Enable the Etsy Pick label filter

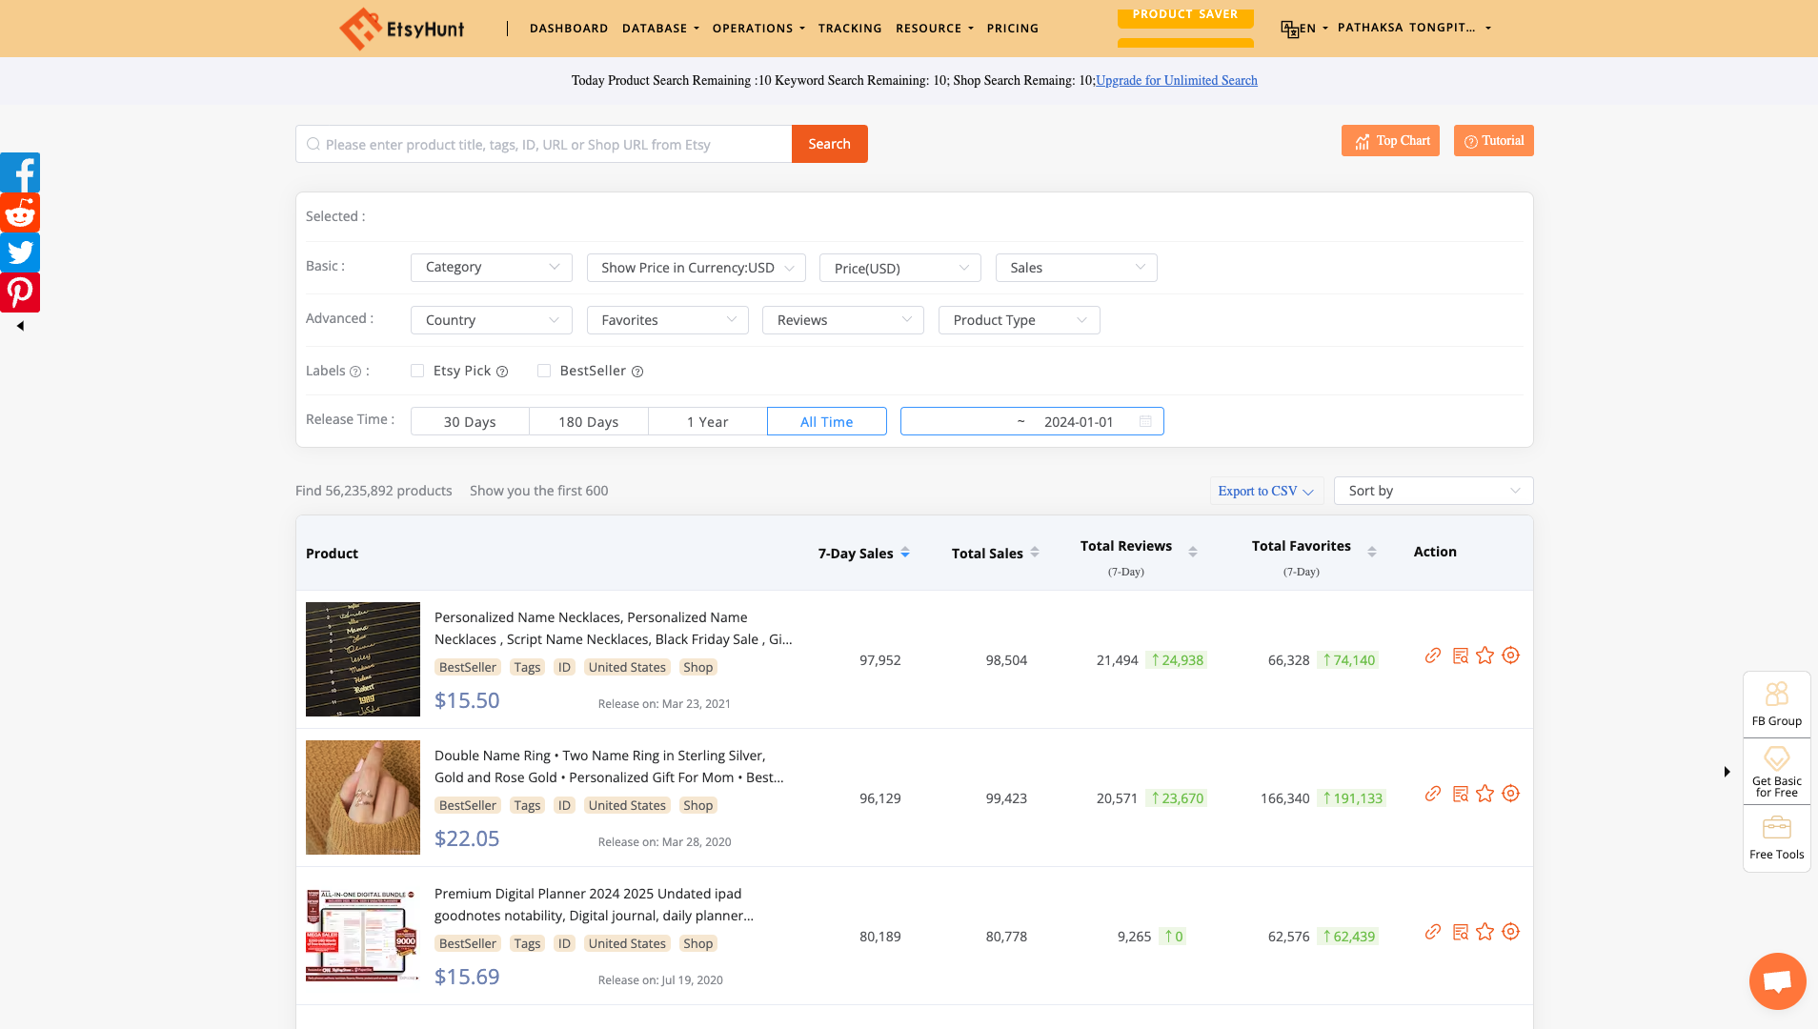417,371
